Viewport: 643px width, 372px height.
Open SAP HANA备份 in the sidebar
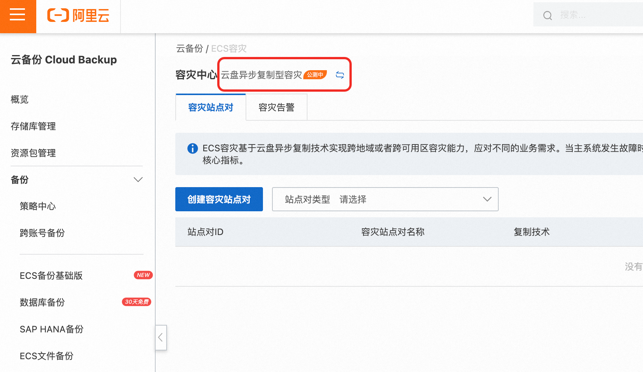click(52, 329)
